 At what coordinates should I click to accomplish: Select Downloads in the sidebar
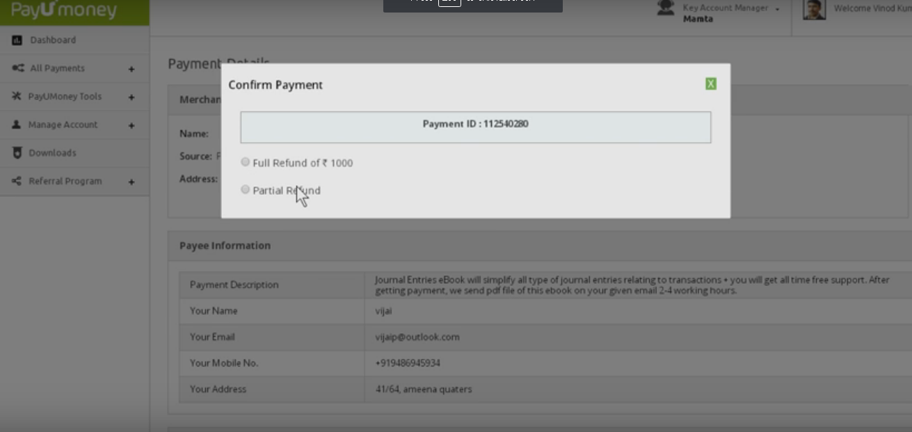(52, 152)
